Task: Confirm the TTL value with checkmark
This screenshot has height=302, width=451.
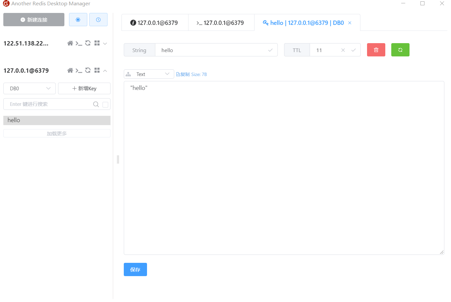Action: pyautogui.click(x=353, y=50)
